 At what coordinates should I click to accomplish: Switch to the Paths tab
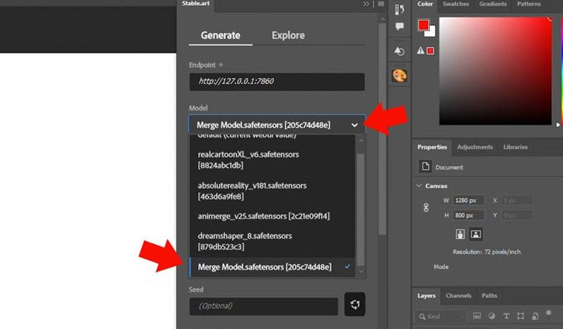[490, 296]
